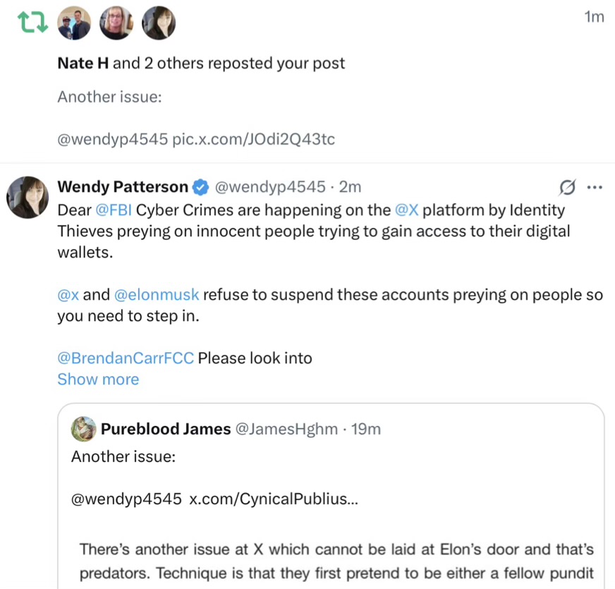Click the blue verified badge
The image size is (615, 589).
pyautogui.click(x=201, y=187)
